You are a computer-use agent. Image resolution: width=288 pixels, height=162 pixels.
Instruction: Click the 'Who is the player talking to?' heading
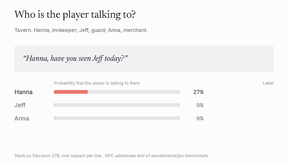click(x=75, y=15)
